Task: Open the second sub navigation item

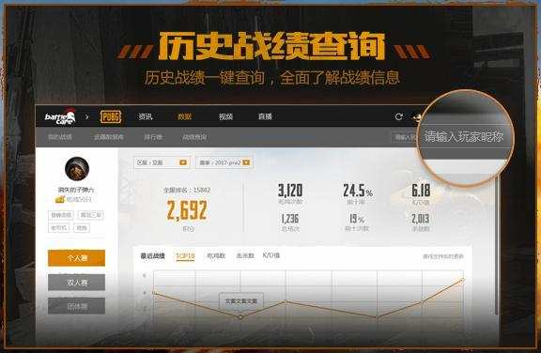Action: [109, 137]
